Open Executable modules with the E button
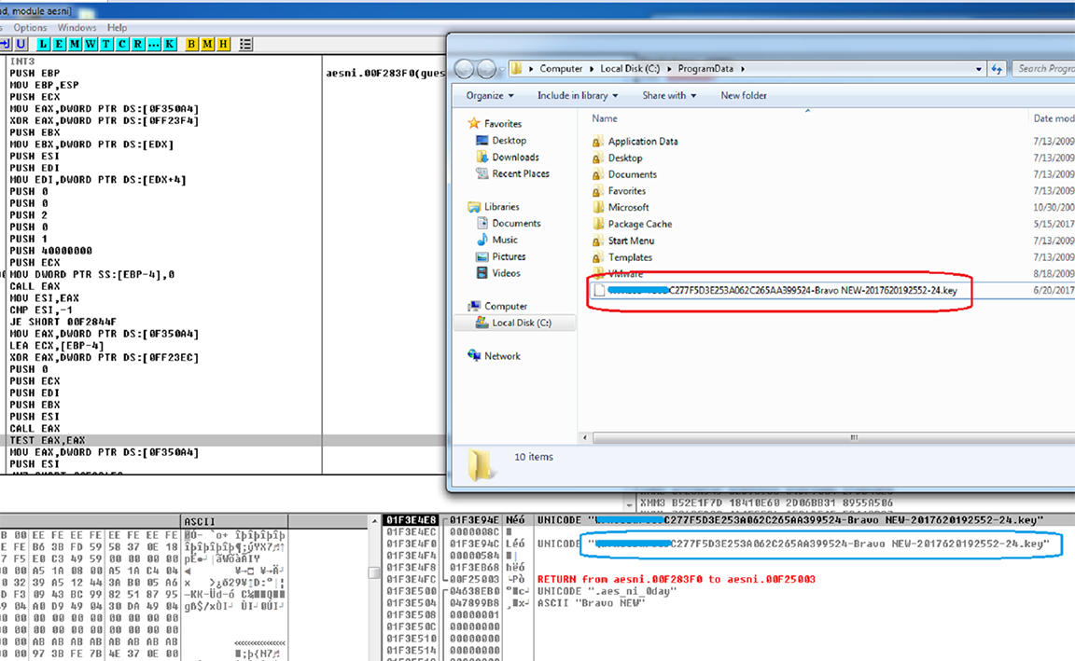 59,44
